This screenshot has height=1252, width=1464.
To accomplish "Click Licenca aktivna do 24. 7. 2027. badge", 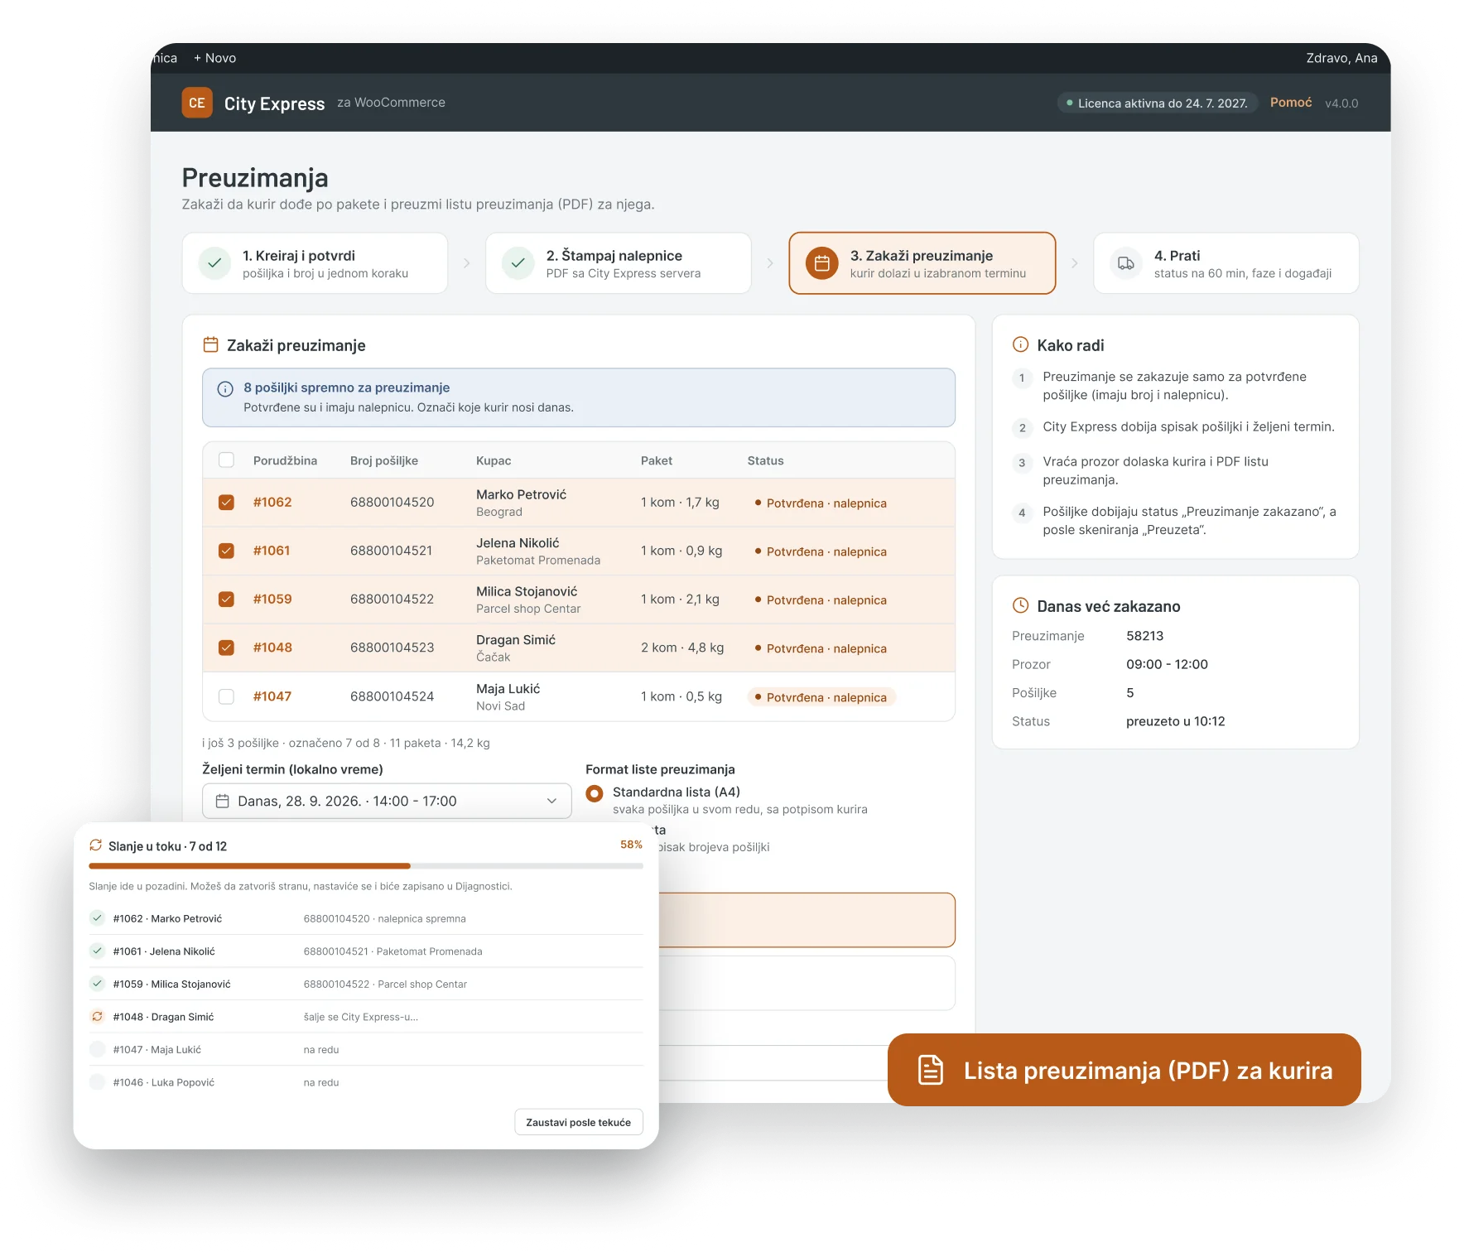I will pyautogui.click(x=1157, y=103).
